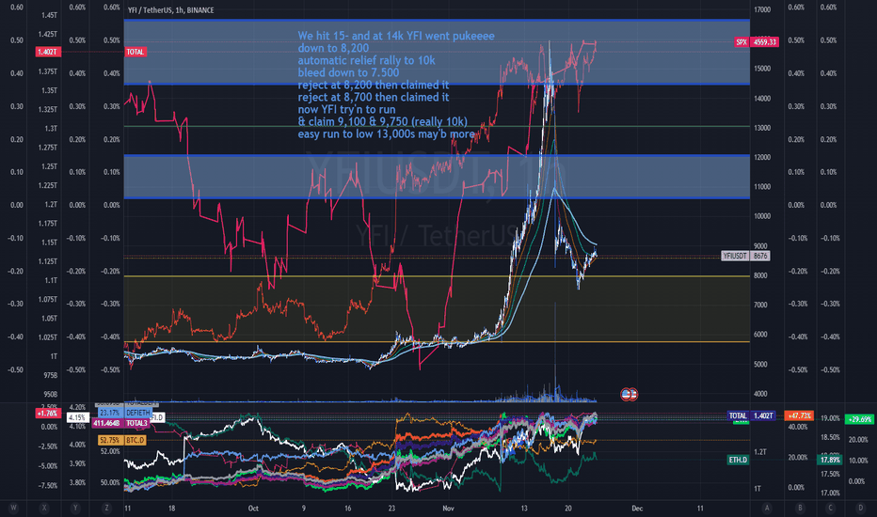Click the SPX price tag 4559.33

(x=765, y=42)
